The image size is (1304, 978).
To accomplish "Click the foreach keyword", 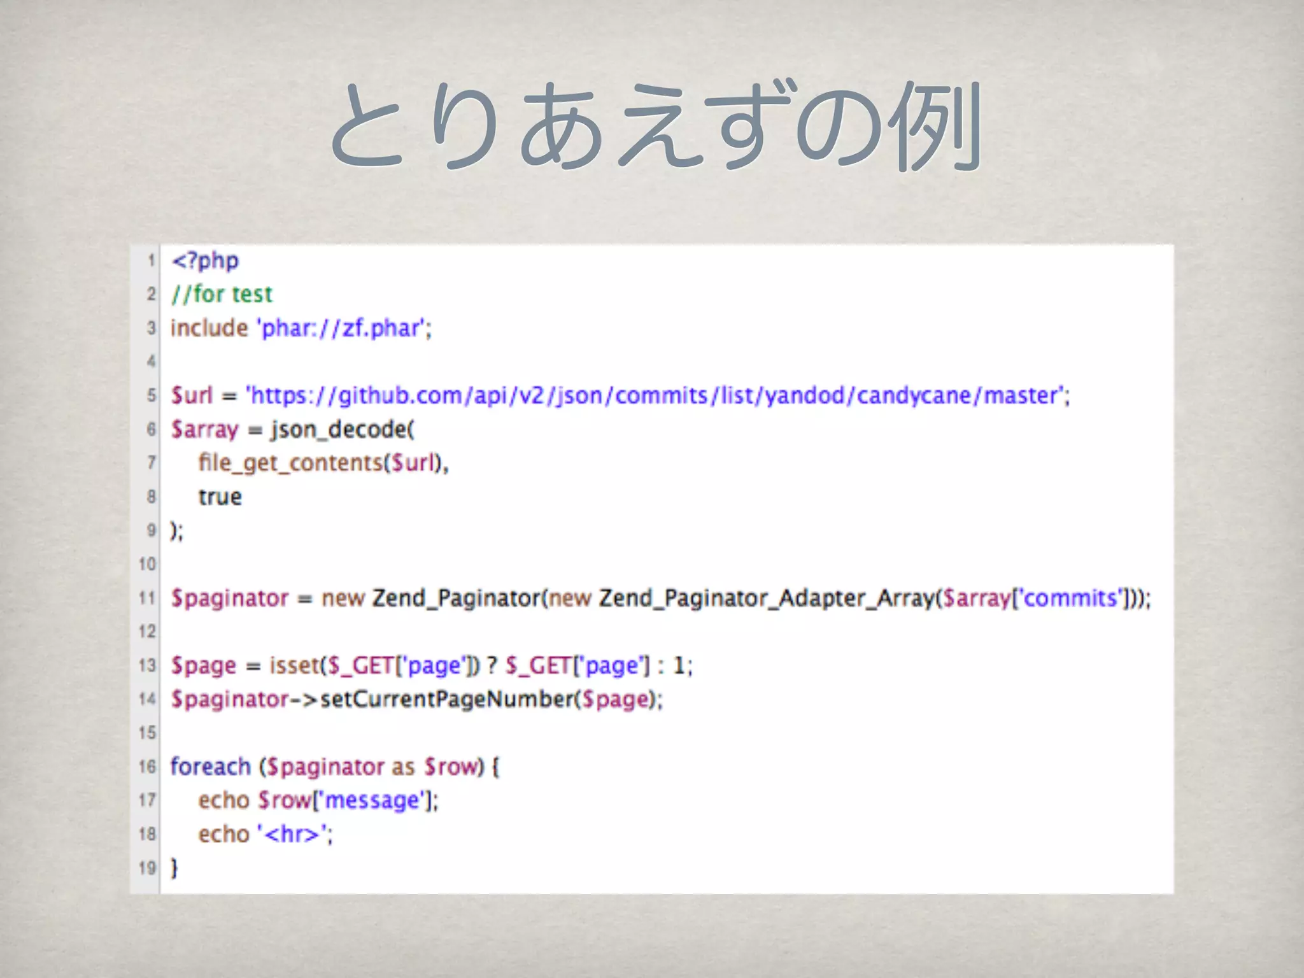I will tap(210, 767).
